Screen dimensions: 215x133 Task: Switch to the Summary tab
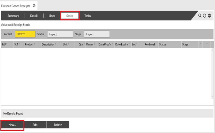tap(13, 16)
